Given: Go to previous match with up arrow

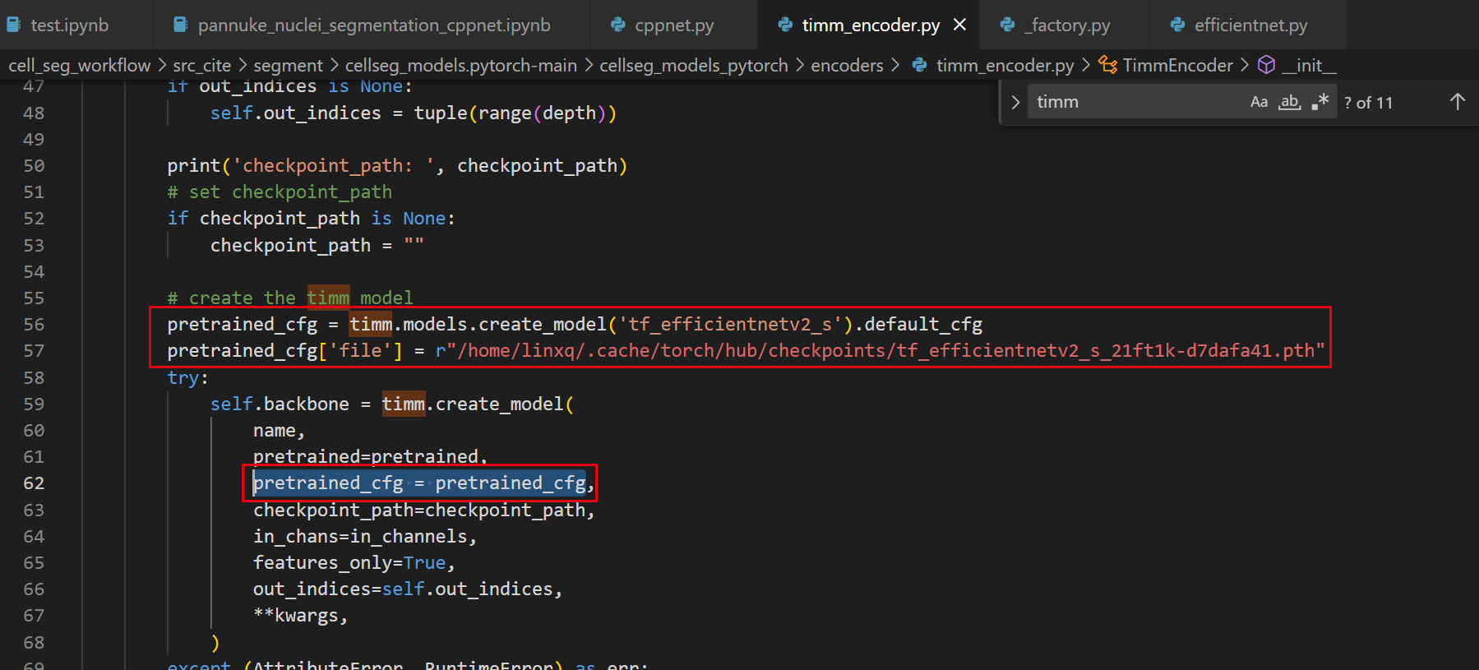Looking at the screenshot, I should click(x=1458, y=102).
